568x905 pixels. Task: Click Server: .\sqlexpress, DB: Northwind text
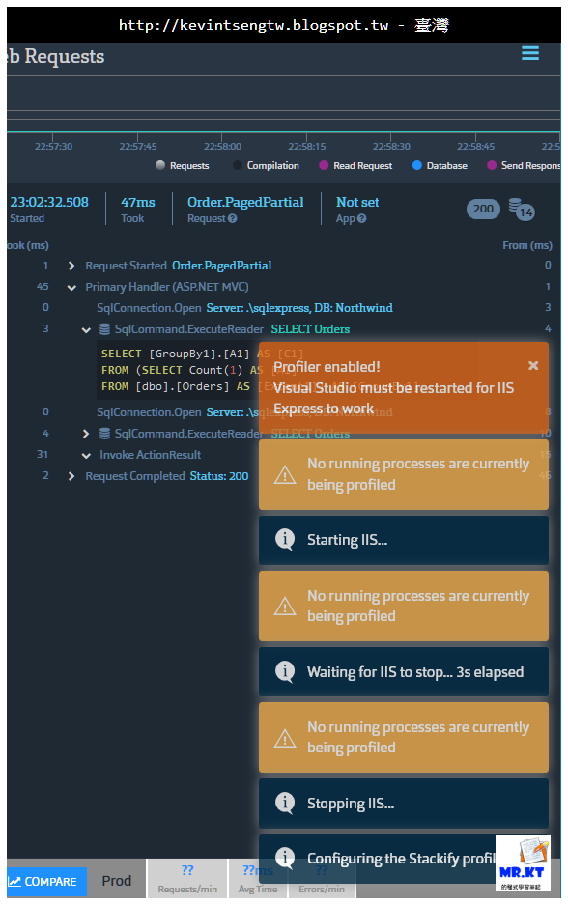299,308
